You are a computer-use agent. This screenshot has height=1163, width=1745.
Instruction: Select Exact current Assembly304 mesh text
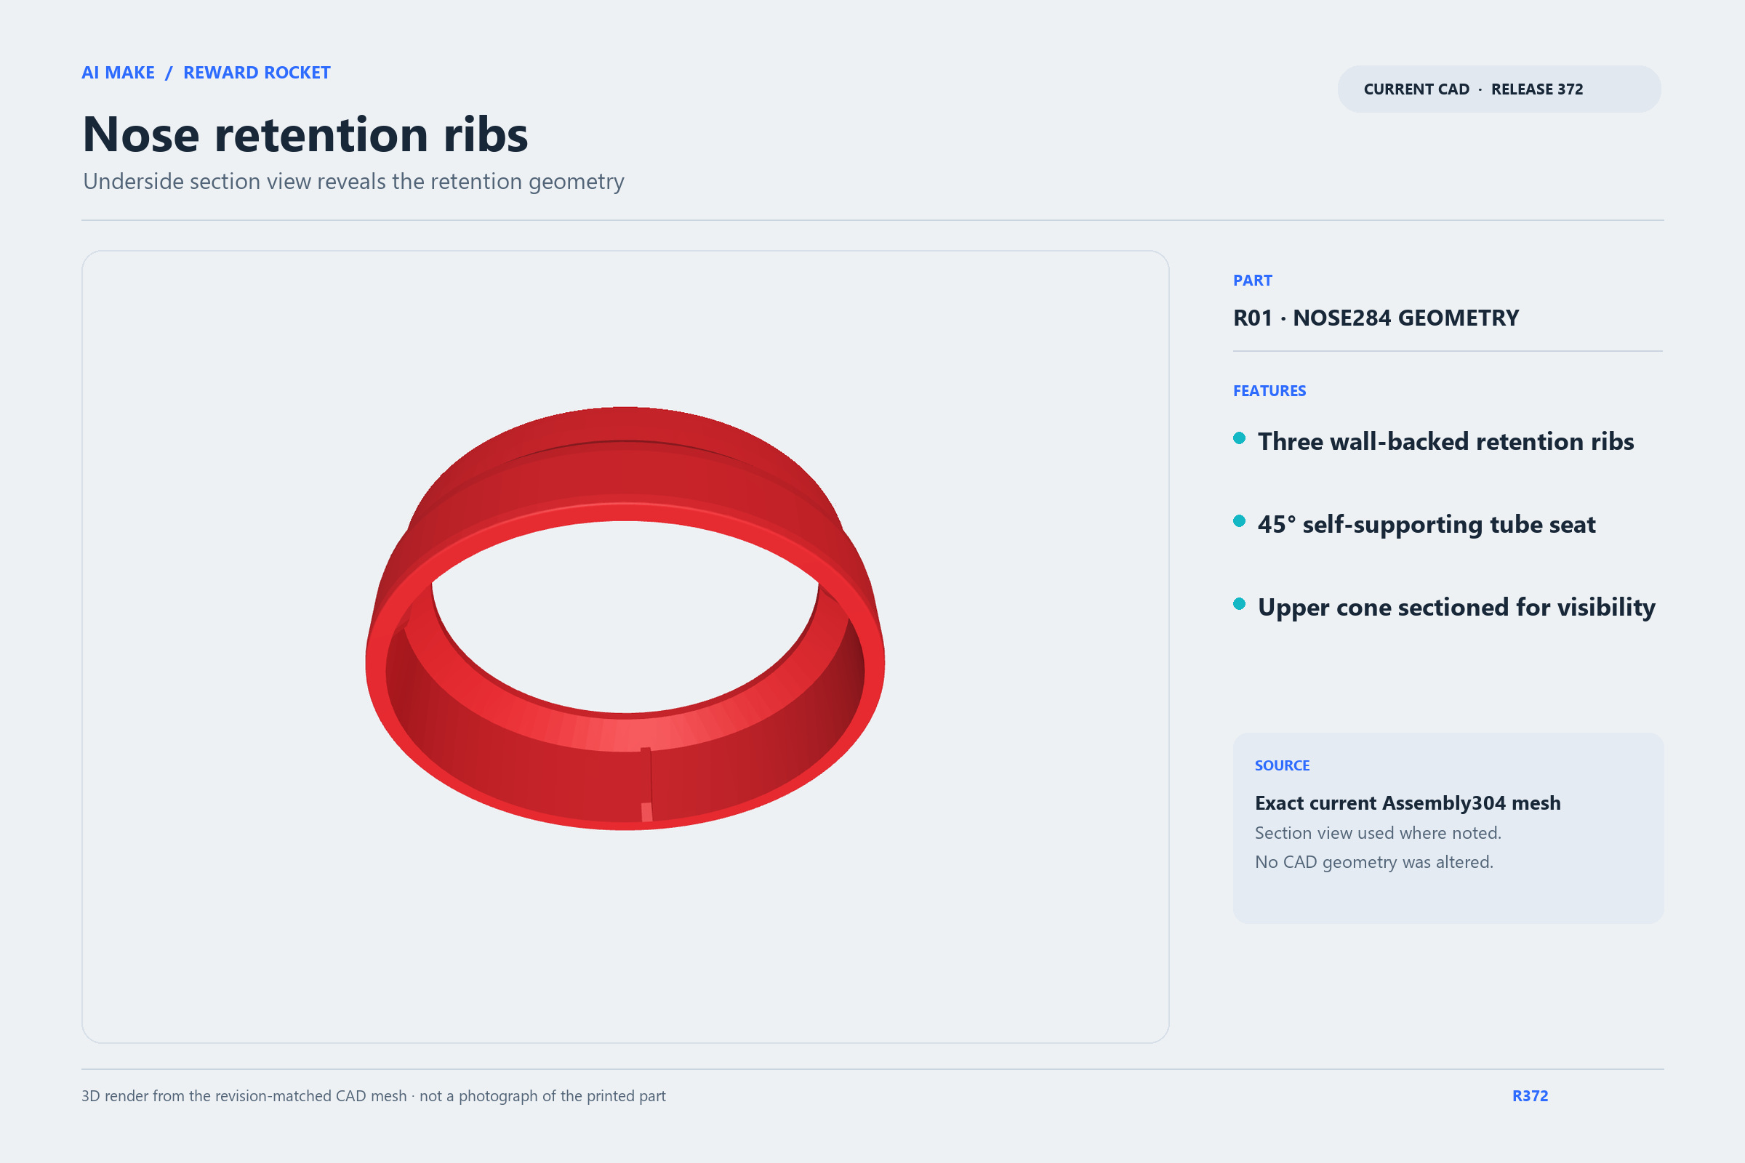pos(1408,803)
